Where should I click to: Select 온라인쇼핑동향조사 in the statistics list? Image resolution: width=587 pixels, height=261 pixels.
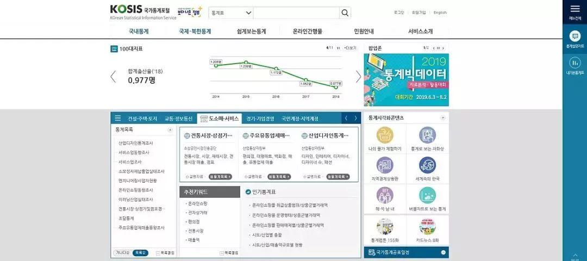(135, 190)
